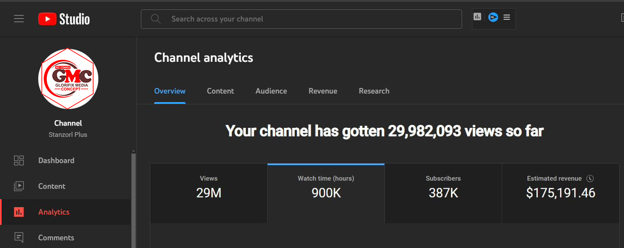The width and height of the screenshot is (624, 248).
Task: Click the Channel label under avatar
Action: (68, 123)
